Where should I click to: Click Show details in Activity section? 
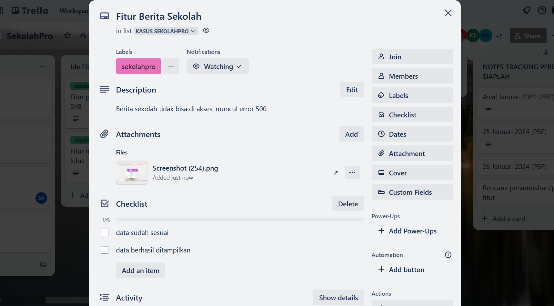click(338, 298)
